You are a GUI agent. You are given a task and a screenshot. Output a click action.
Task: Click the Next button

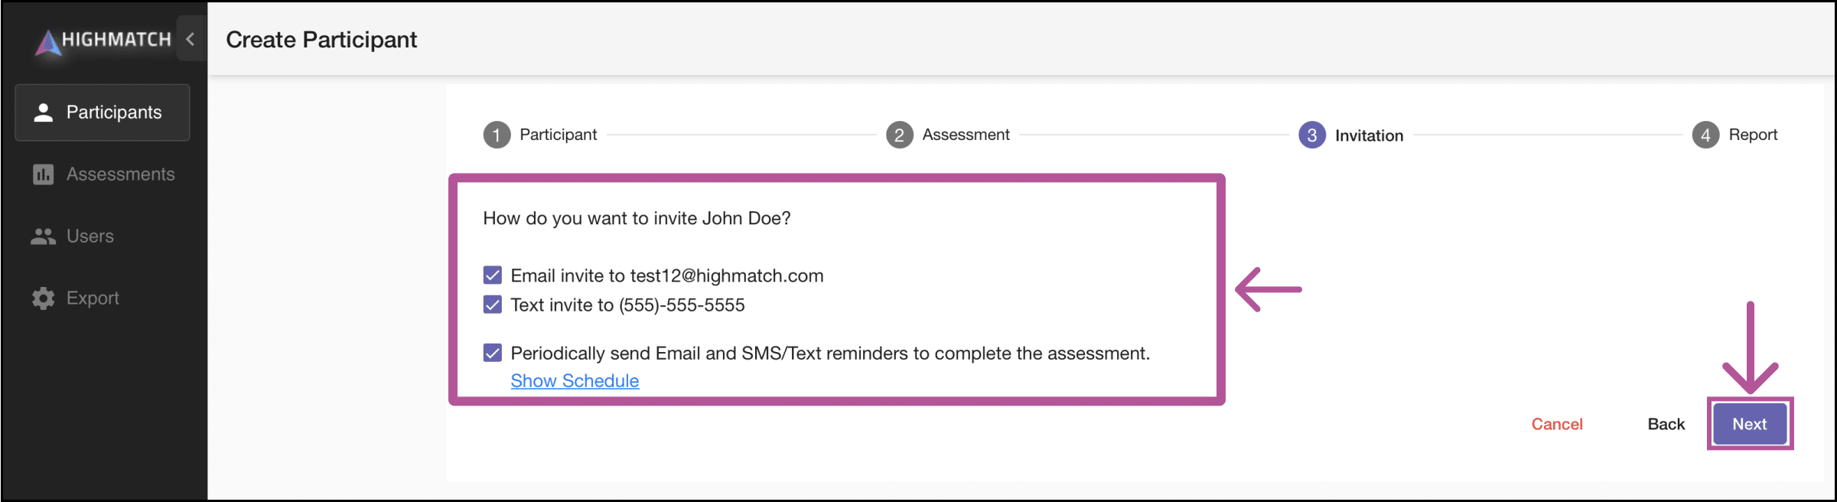click(1750, 424)
